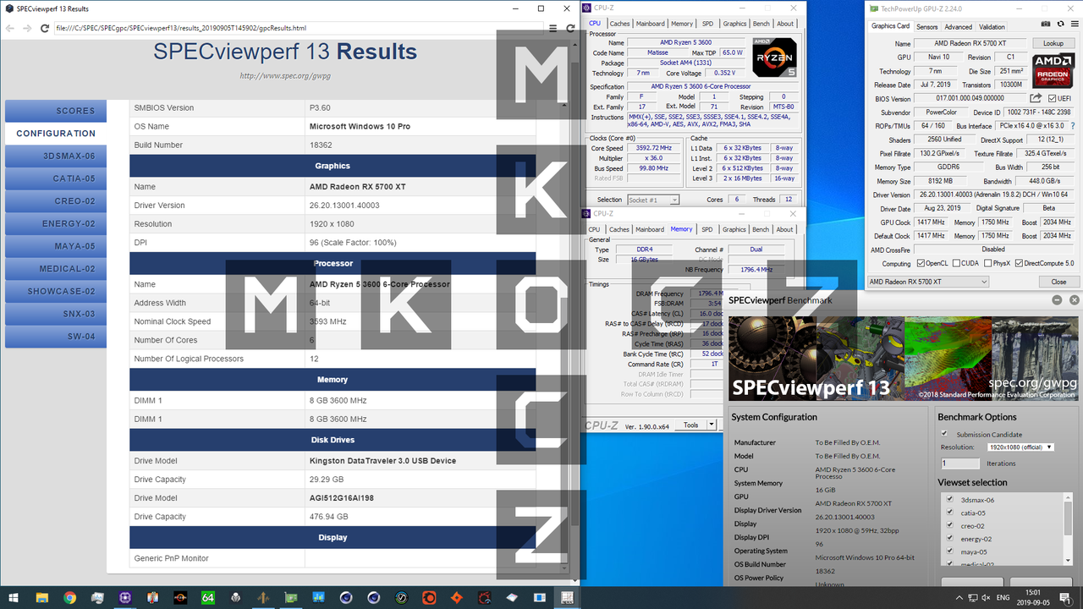Open Bench tab in top CPU-Z window
This screenshot has width=1083, height=609.
761,24
